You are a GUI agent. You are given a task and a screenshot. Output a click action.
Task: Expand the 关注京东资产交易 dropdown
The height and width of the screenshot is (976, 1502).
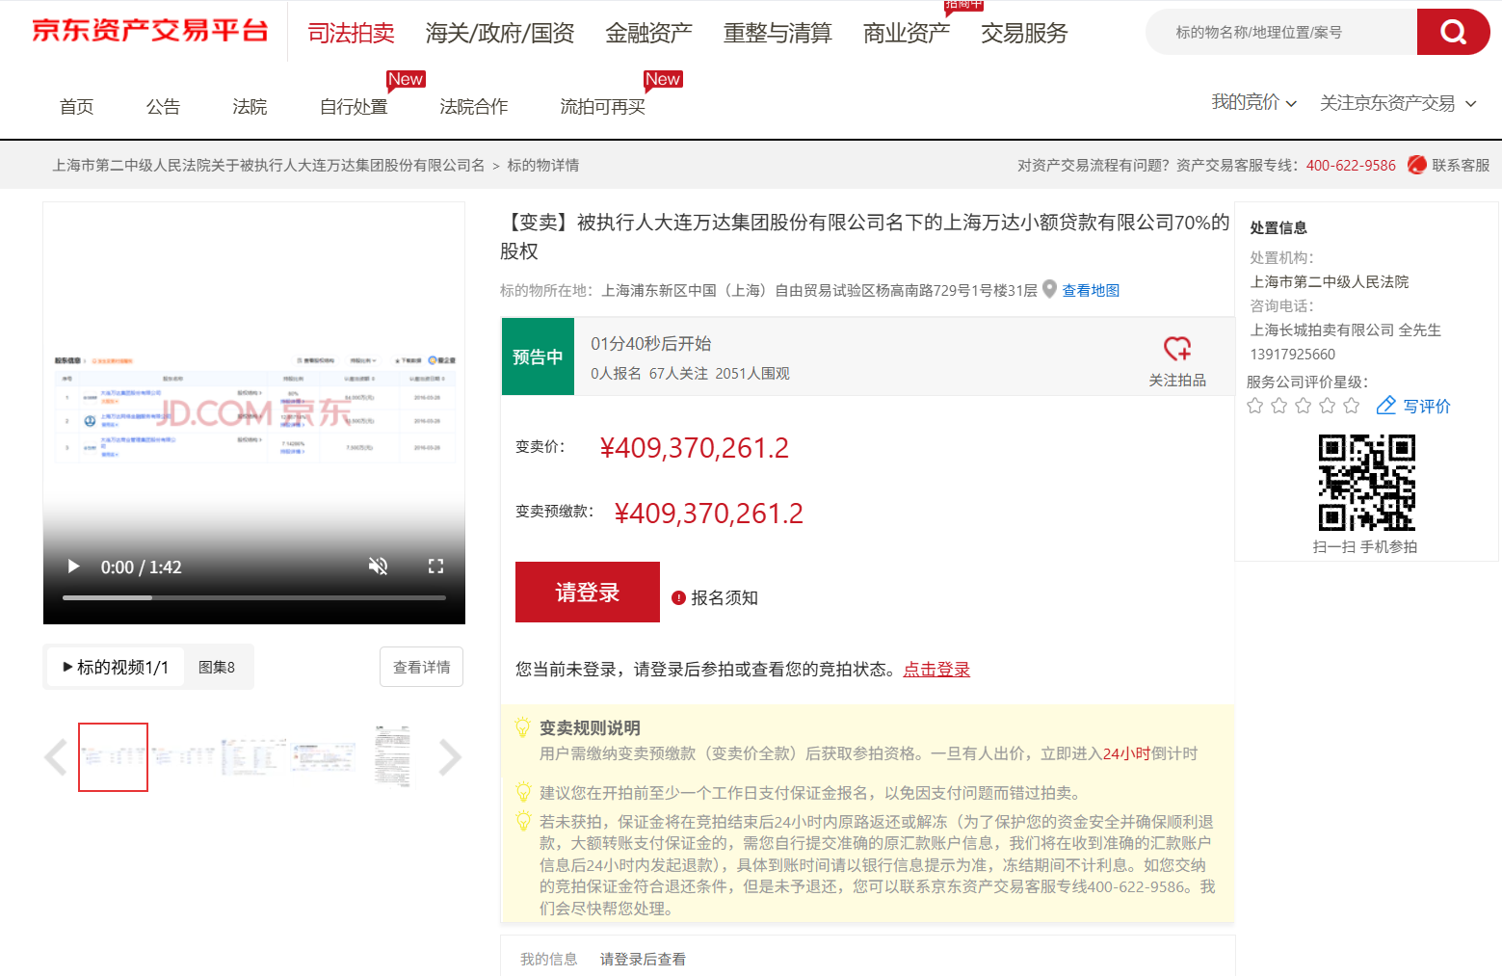(1397, 103)
